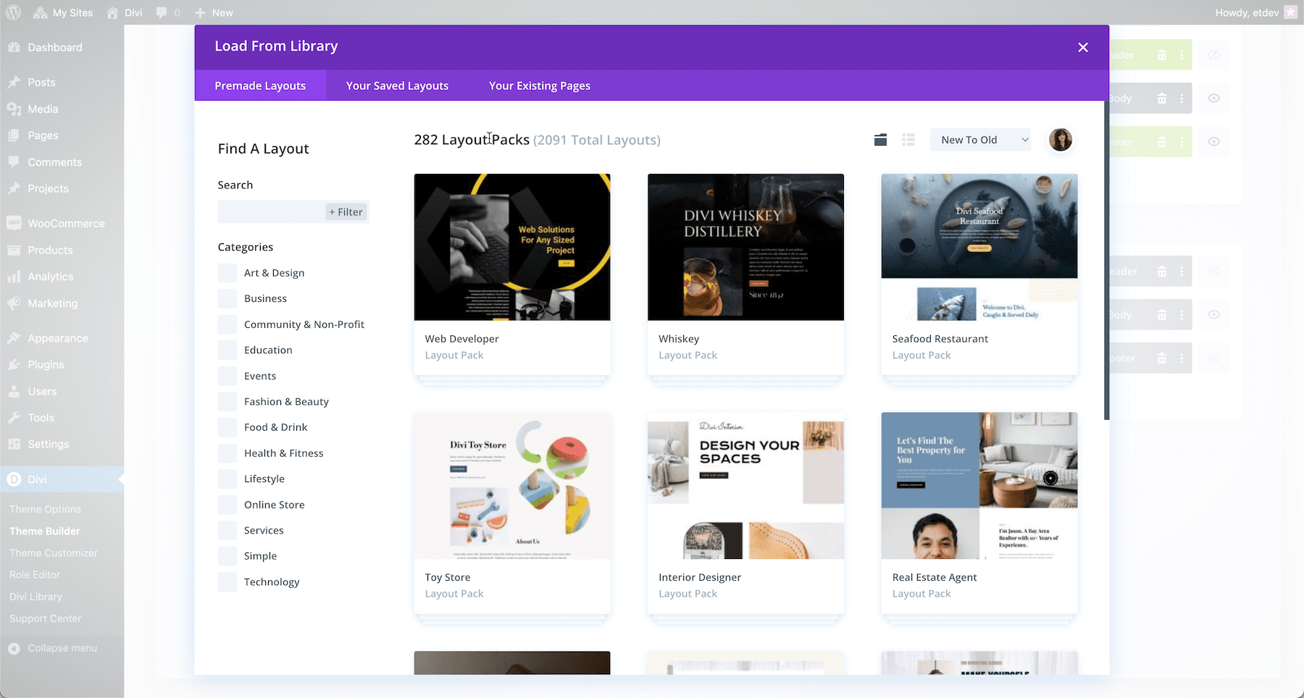This screenshot has width=1304, height=698.
Task: Visit the Support Center link
Action: (x=45, y=618)
